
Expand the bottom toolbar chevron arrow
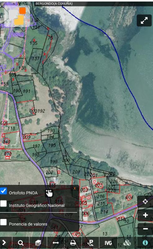(4, 243)
